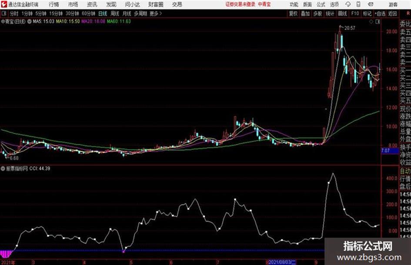Open the mobile phone icon
Viewport: 411px width, 265px height.
tap(358, 4)
